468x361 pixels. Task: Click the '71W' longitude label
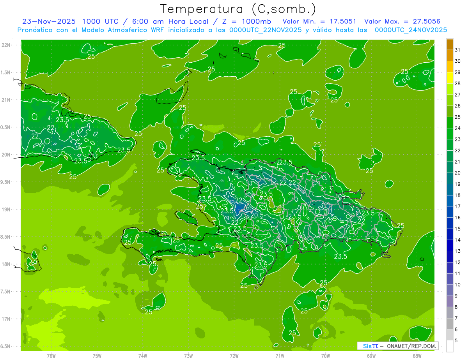[x=280, y=356]
